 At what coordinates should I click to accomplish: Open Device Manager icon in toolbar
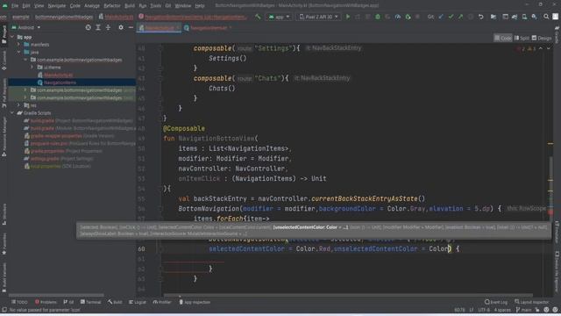(x=524, y=17)
